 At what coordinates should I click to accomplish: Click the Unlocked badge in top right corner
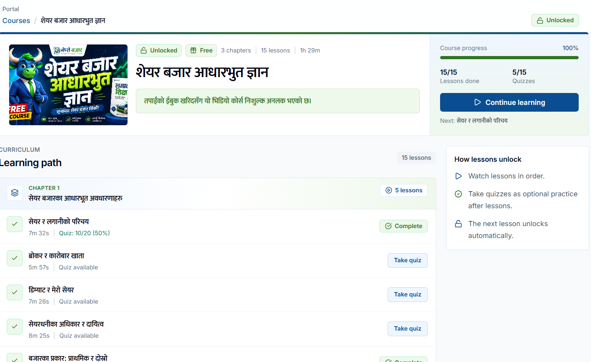555,20
